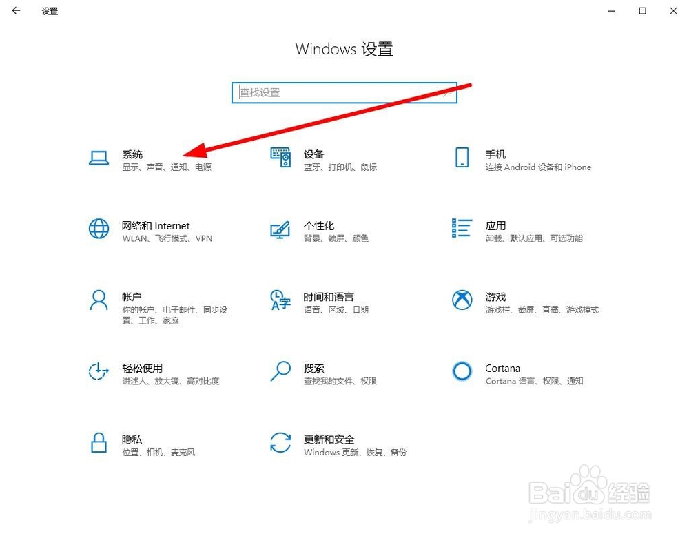Image resolution: width=689 pixels, height=538 pixels.
Task: Maximize the 设置 window
Action: 642,10
